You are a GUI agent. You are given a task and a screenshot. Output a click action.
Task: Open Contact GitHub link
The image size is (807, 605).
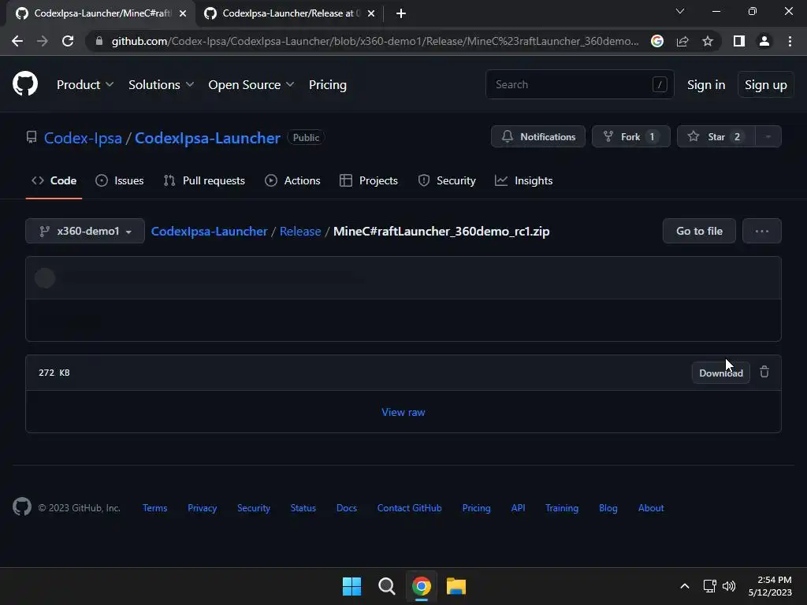pyautogui.click(x=409, y=508)
